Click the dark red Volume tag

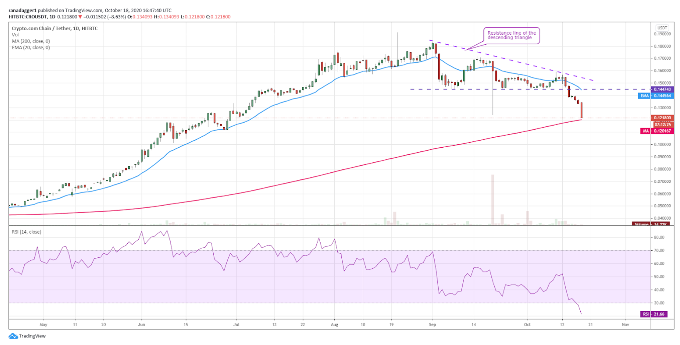pos(650,224)
